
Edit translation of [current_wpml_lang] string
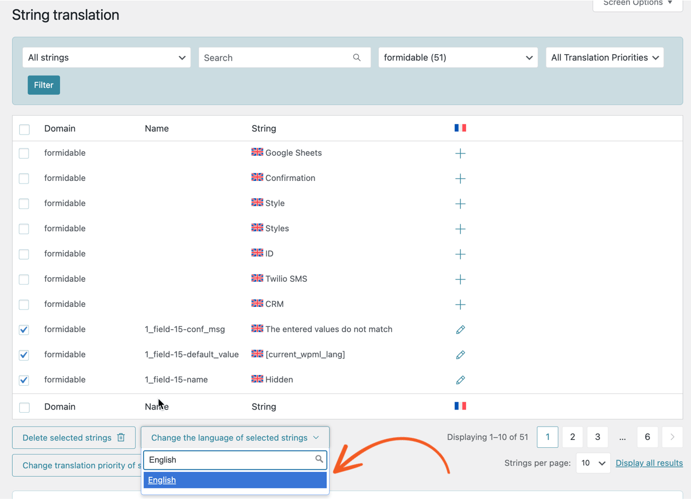pos(460,355)
